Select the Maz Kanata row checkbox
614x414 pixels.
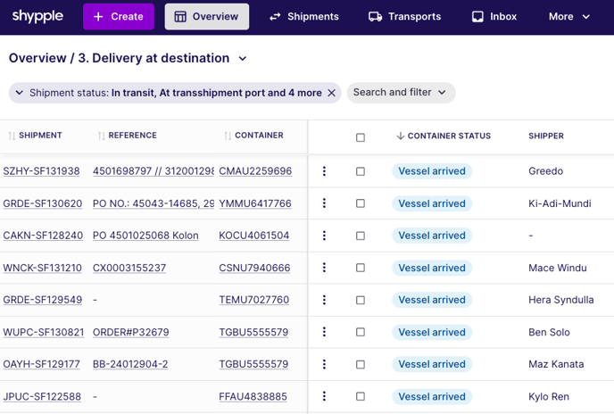(361, 365)
